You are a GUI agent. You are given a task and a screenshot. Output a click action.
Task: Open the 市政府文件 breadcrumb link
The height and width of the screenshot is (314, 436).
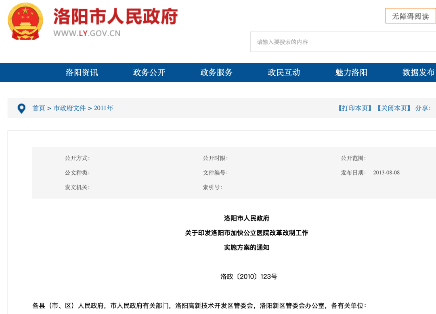(70, 108)
